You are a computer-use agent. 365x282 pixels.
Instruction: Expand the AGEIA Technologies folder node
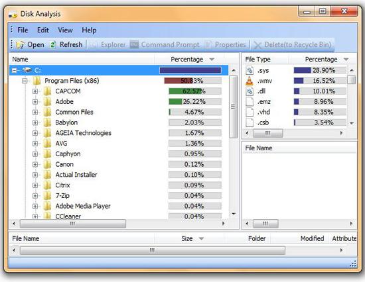tap(35, 133)
